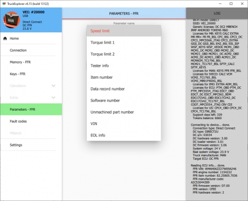
Task: Click the Truck manufacturer: MAN line
Action: coord(209,155)
